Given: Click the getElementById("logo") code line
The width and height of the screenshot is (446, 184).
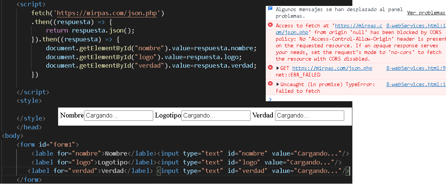Looking at the screenshot, I should coord(144,57).
